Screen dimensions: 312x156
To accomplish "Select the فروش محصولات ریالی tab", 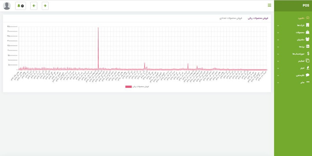I will (x=258, y=18).
